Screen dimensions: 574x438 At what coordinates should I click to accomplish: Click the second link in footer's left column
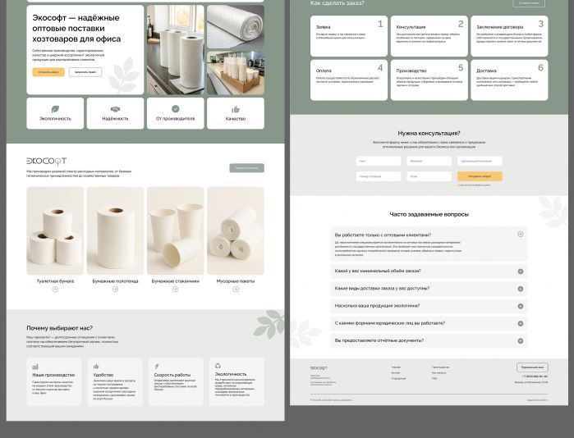(396, 373)
